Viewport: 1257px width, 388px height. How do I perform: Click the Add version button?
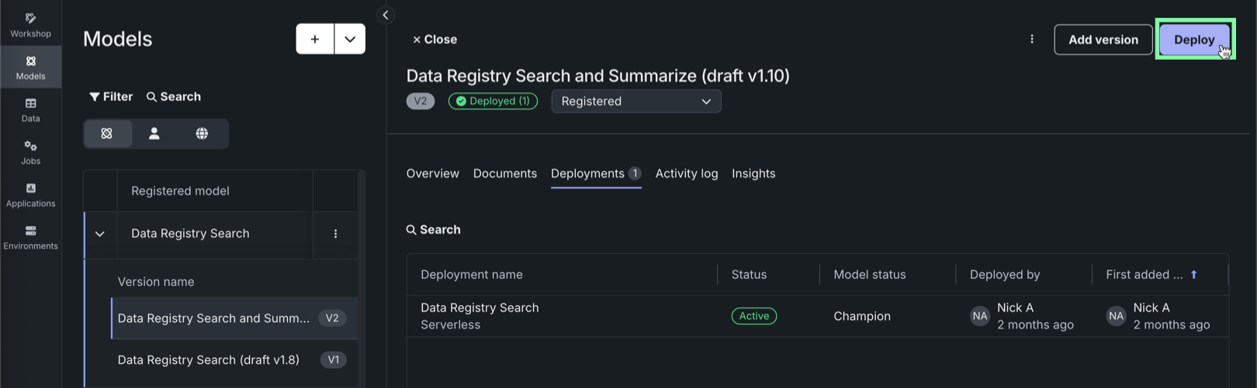click(1103, 39)
